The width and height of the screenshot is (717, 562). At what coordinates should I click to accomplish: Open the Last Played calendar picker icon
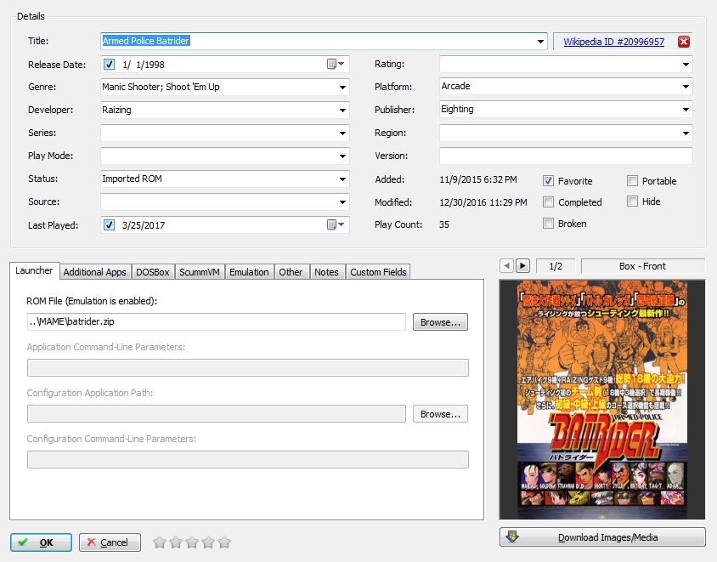(336, 224)
